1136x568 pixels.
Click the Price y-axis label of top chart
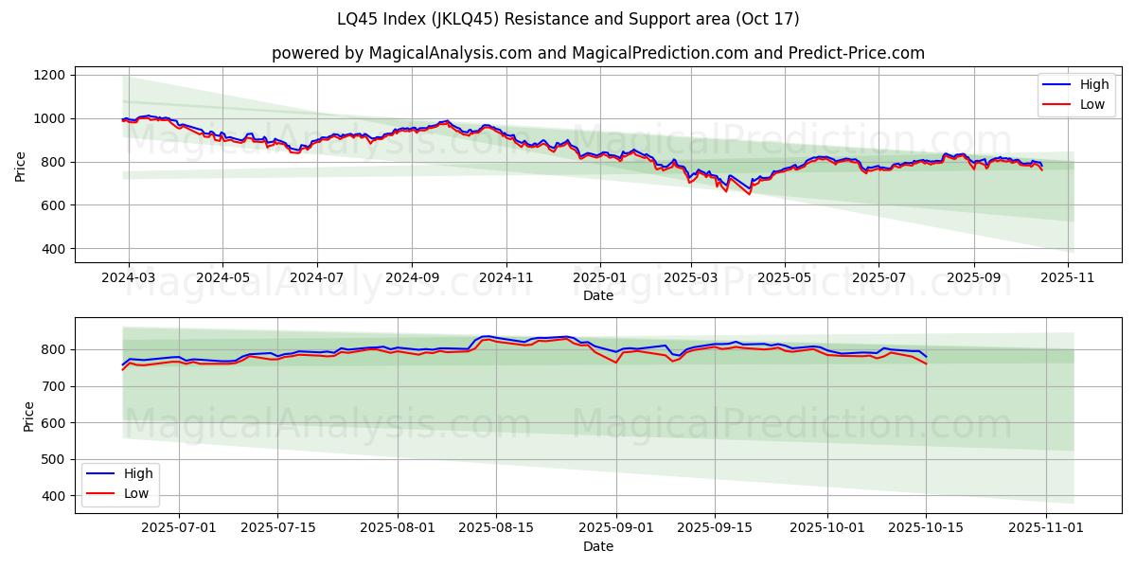tap(21, 167)
